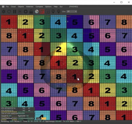Click the Main tab in viewport
This screenshot has height=124, width=132.
39,118
